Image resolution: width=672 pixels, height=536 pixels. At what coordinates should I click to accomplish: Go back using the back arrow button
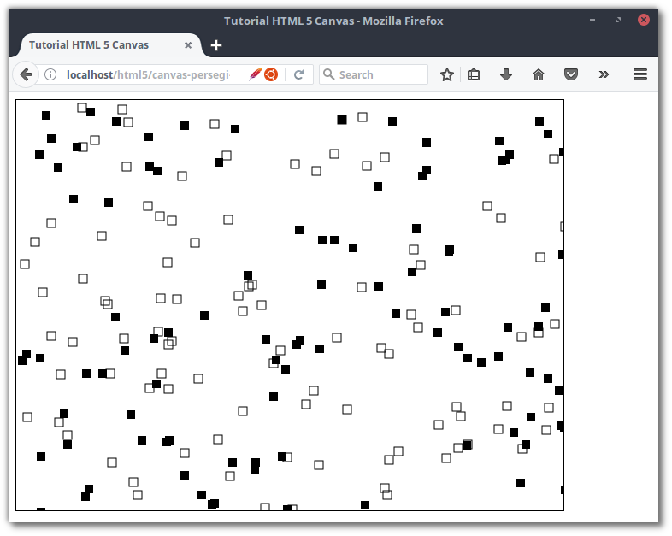coord(26,75)
